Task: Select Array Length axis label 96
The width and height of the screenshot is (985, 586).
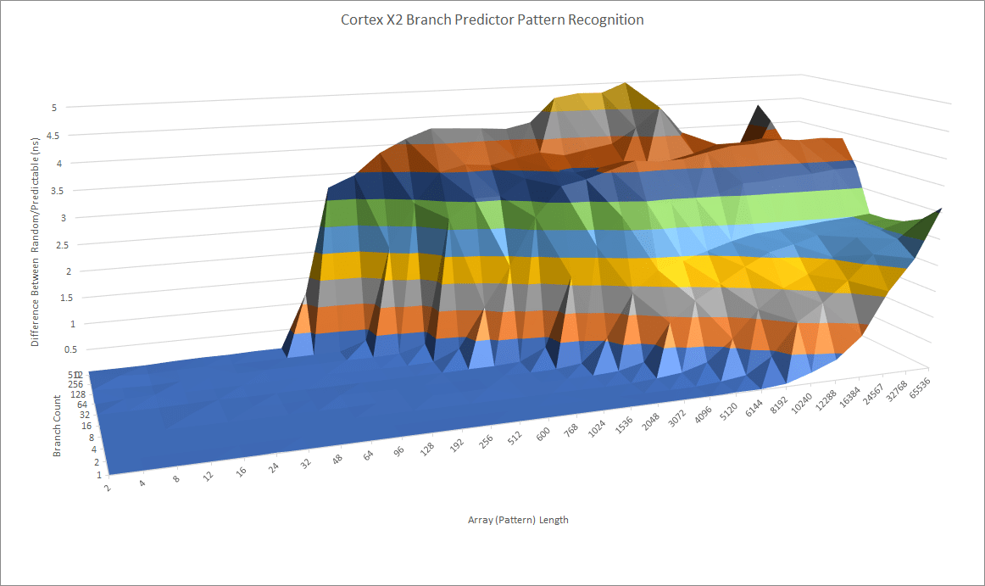Action: click(x=399, y=451)
